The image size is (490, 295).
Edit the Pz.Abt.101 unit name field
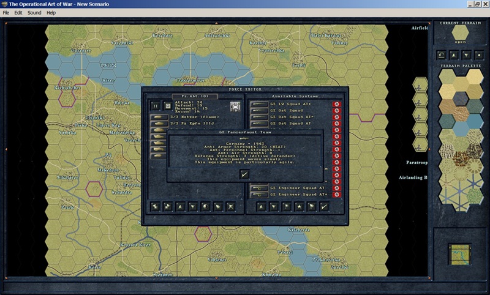pyautogui.click(x=195, y=96)
